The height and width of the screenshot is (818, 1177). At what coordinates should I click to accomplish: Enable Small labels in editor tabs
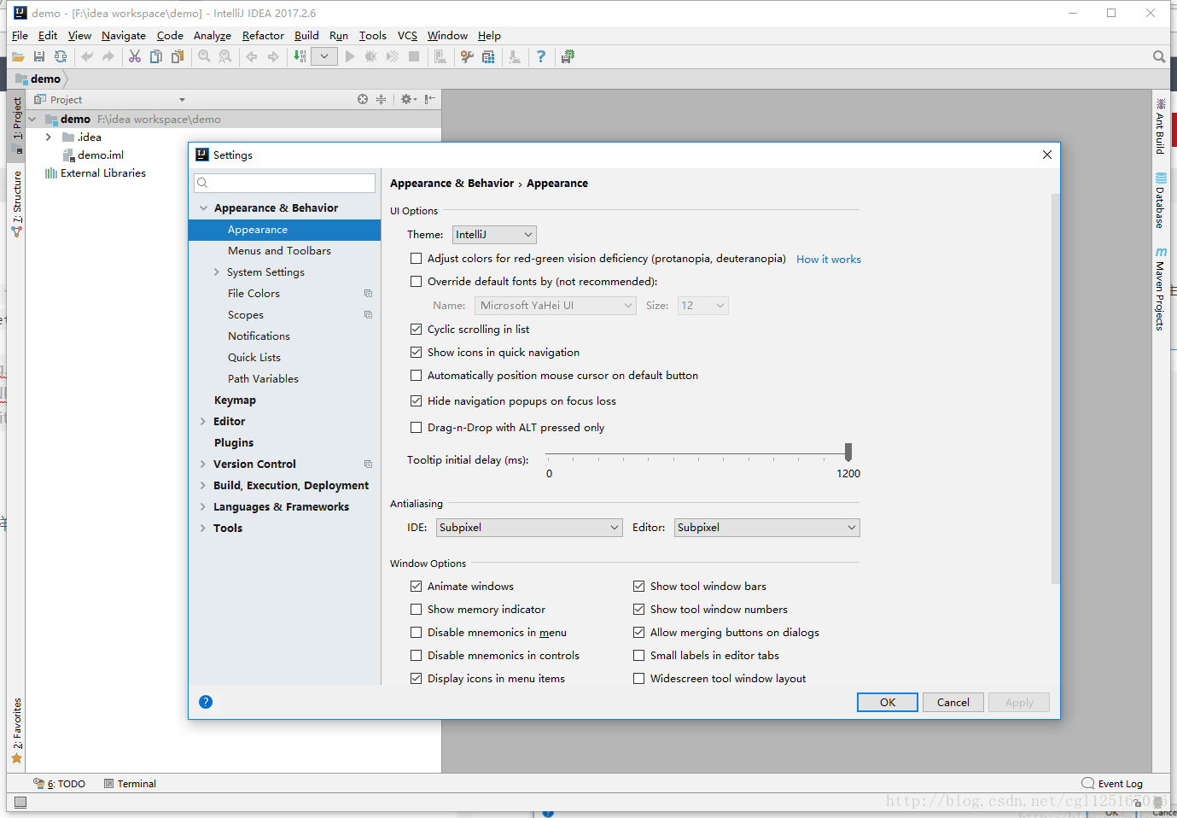(x=638, y=655)
